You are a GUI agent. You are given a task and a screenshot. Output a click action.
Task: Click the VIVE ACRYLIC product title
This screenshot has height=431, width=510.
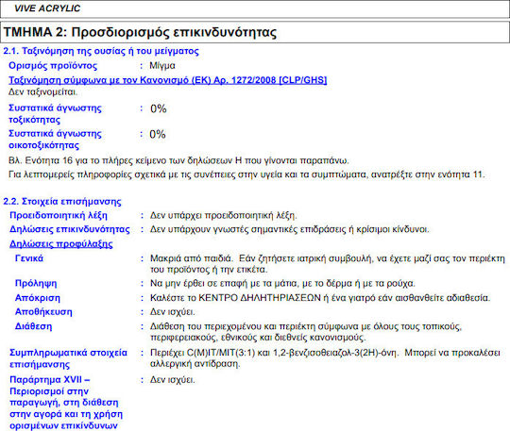47,8
